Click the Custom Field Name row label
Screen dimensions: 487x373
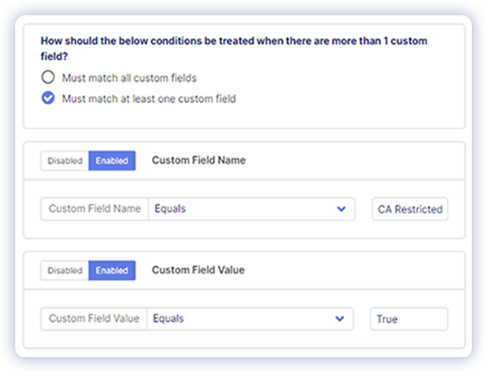(x=95, y=208)
